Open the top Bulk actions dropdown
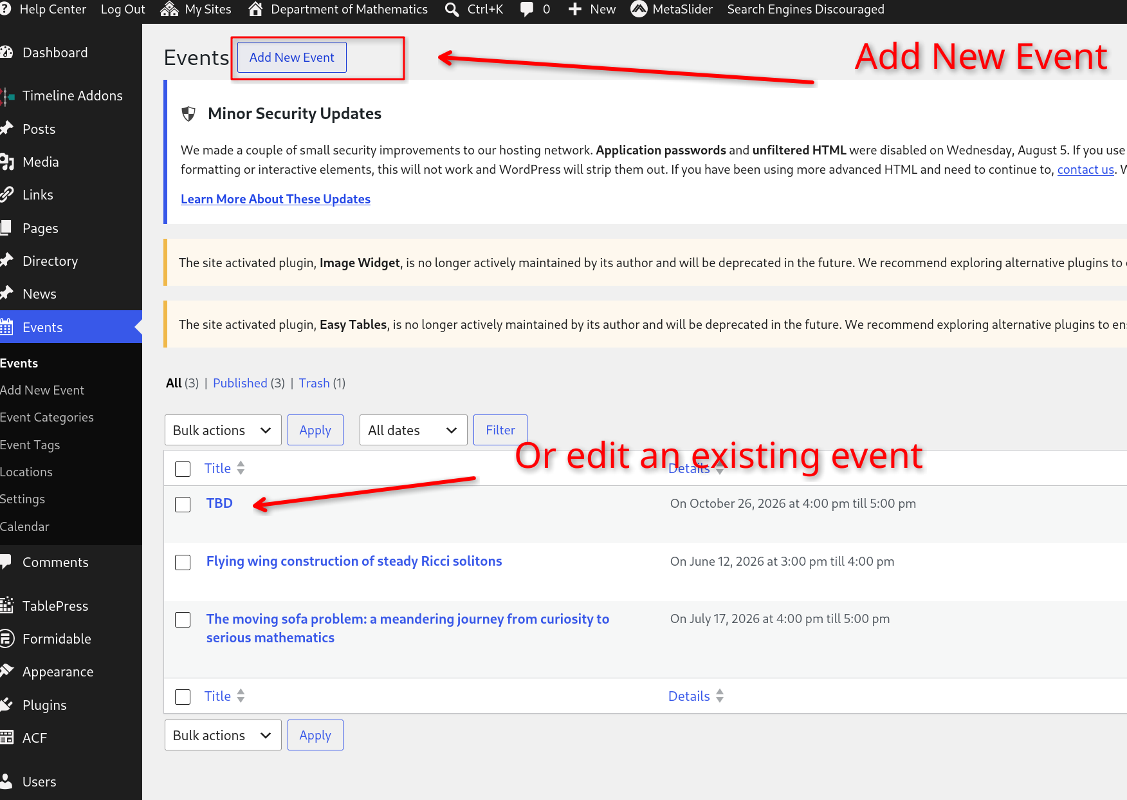 223,430
